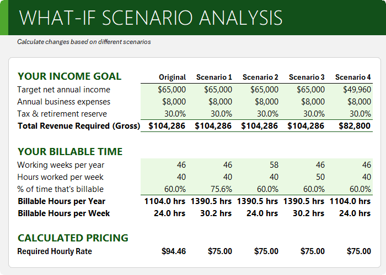Click the Scenario 2 column header
The width and height of the screenshot is (386, 275).
[x=260, y=78]
